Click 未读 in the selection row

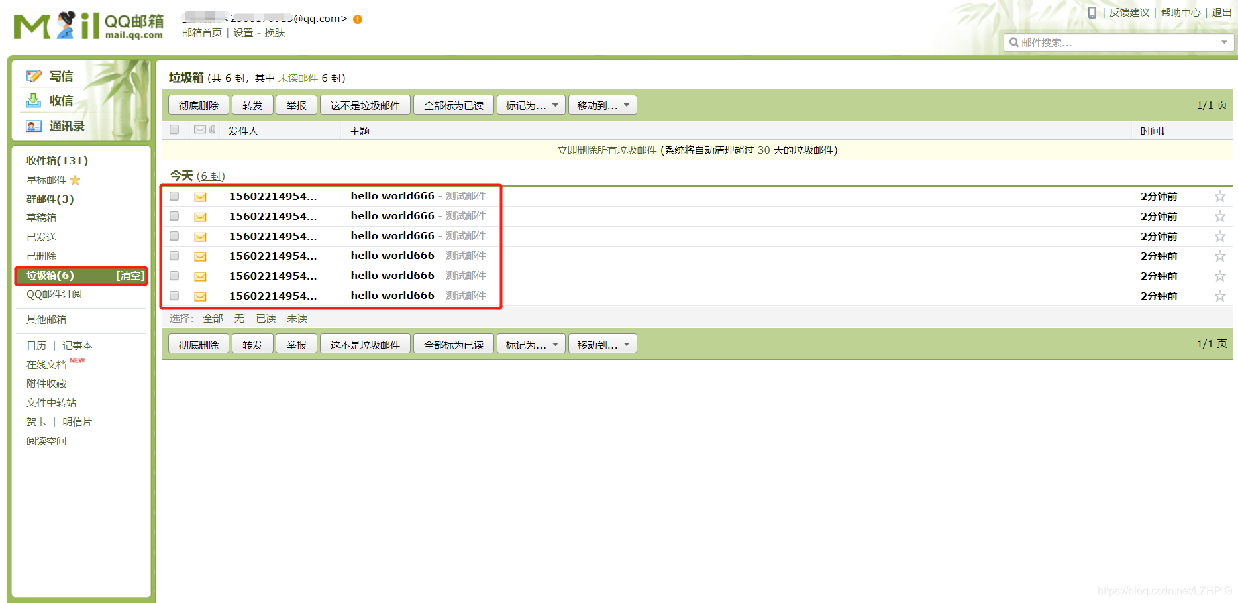[x=297, y=319]
